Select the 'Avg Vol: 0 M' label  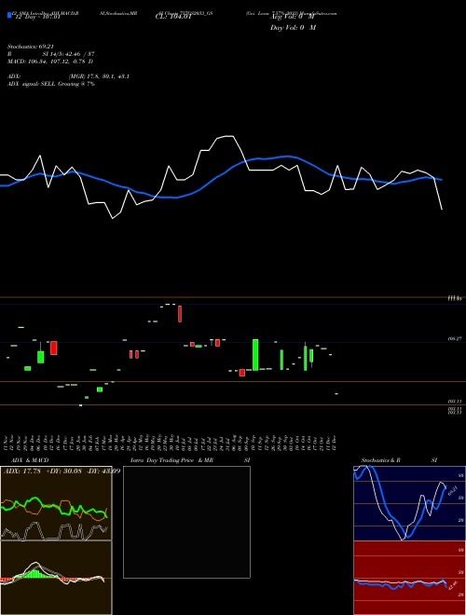click(293, 18)
